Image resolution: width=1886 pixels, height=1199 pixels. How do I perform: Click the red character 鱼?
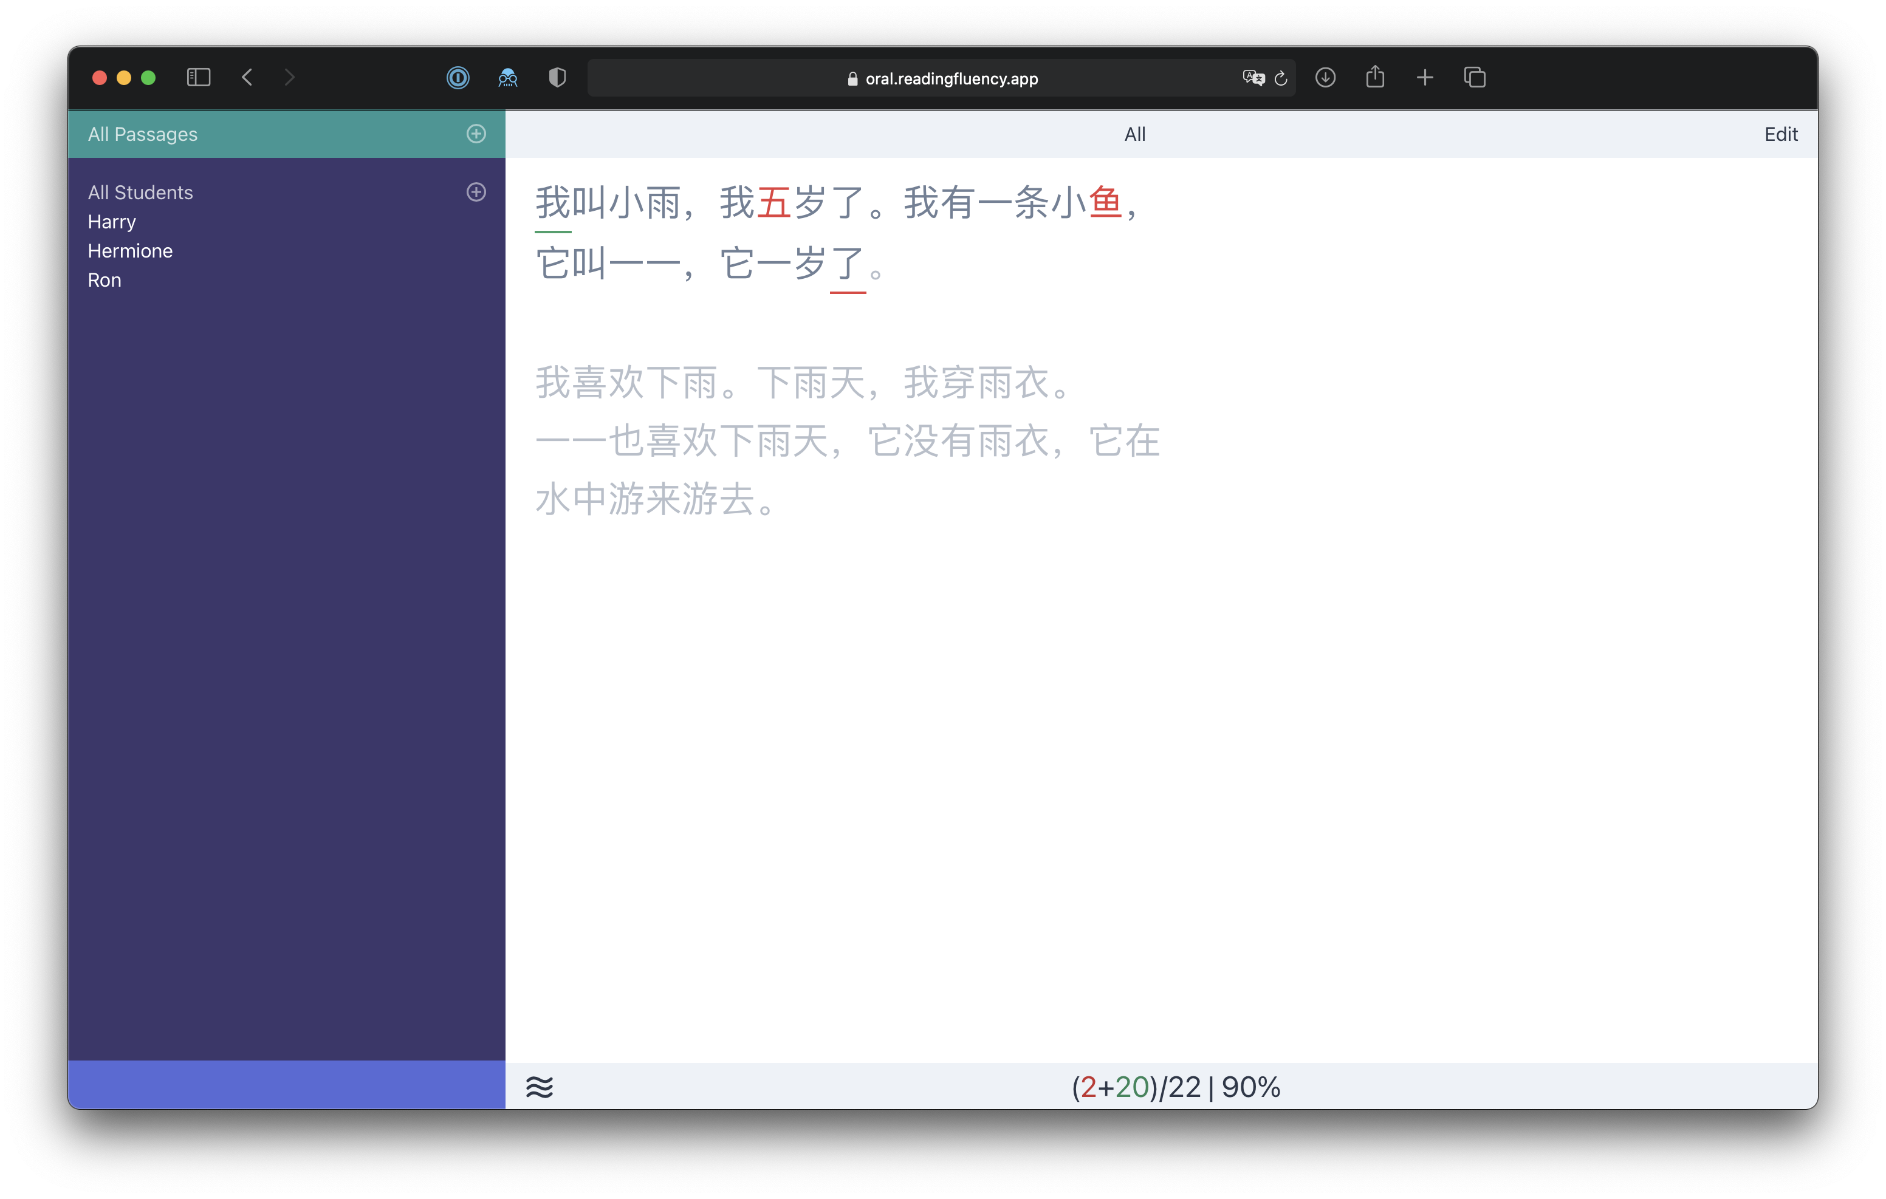click(x=1105, y=203)
